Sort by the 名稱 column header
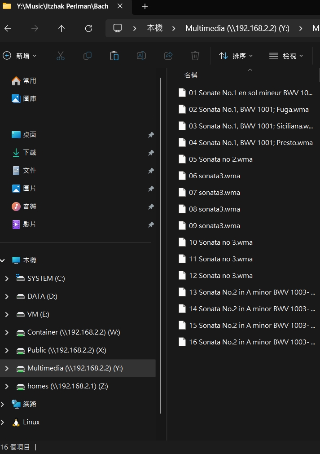This screenshot has width=320, height=454. point(191,75)
